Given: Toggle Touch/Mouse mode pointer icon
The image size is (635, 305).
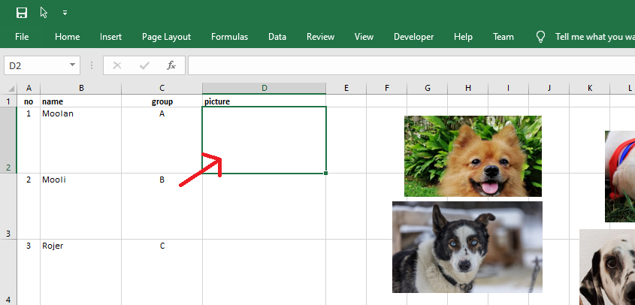Looking at the screenshot, I should [x=44, y=13].
